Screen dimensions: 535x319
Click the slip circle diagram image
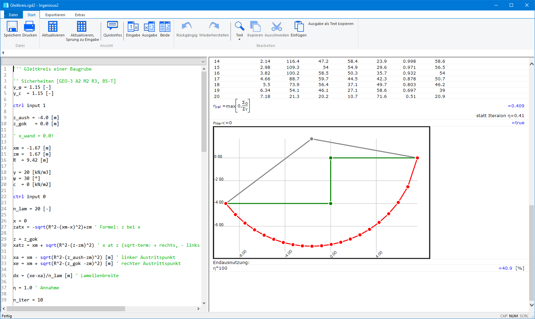[x=321, y=193]
